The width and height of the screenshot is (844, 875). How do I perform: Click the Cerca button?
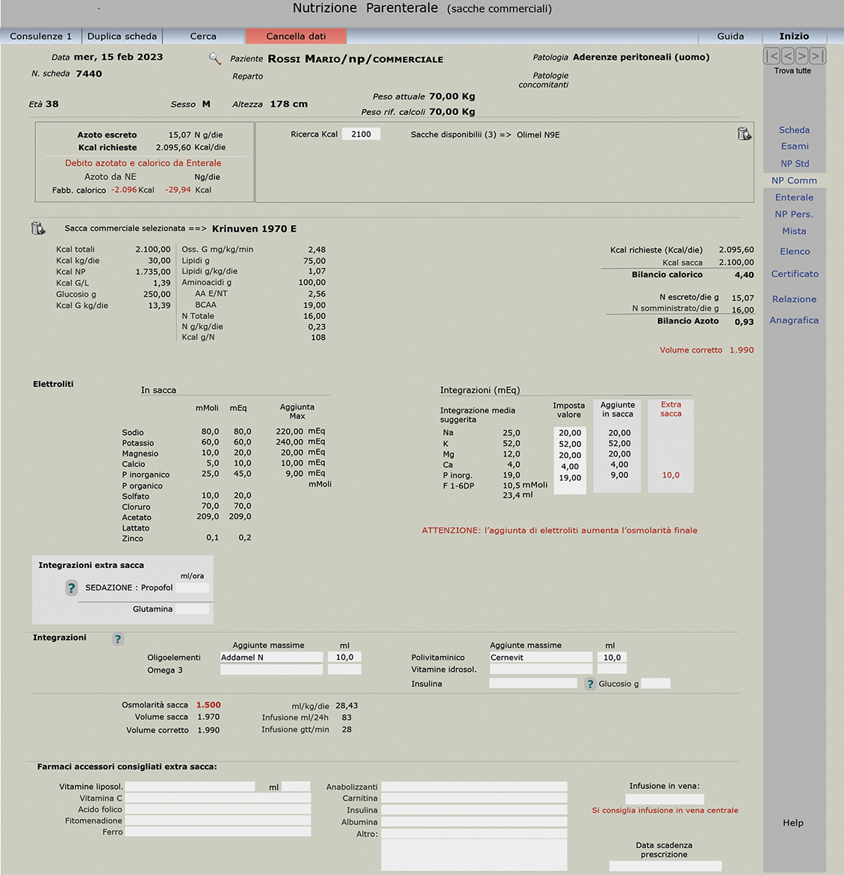(x=203, y=37)
